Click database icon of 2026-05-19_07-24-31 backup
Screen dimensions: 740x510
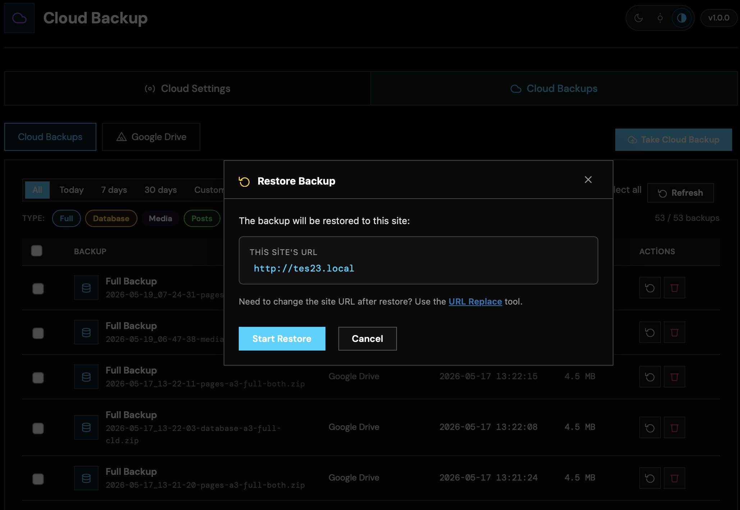coord(86,288)
